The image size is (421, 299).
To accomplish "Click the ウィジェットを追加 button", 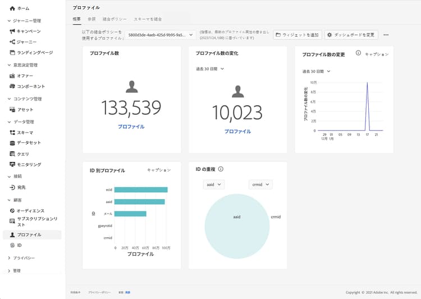I will point(298,35).
